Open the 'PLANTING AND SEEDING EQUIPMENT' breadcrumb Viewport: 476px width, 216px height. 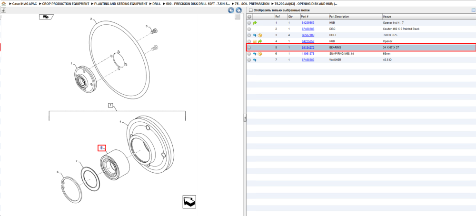click(x=121, y=4)
